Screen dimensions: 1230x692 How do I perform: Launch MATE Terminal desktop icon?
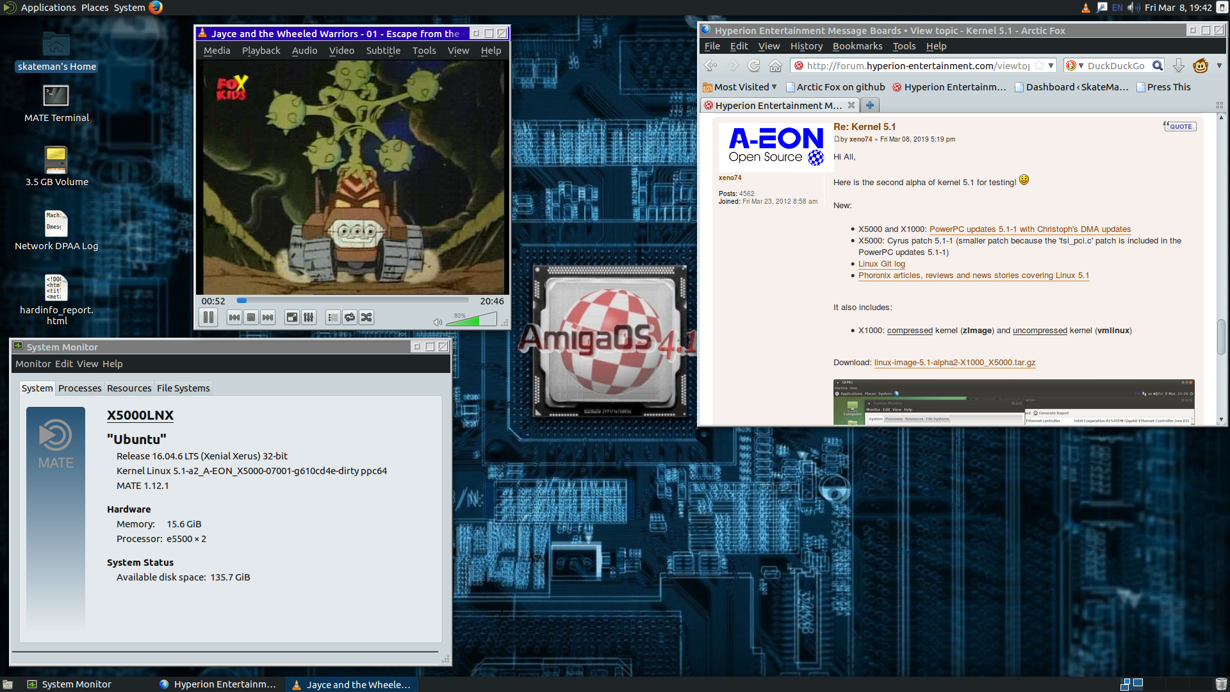click(56, 103)
